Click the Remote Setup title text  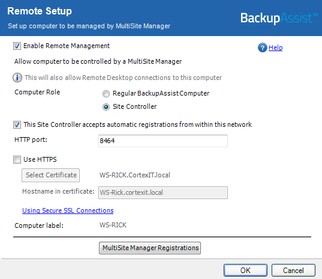(40, 11)
